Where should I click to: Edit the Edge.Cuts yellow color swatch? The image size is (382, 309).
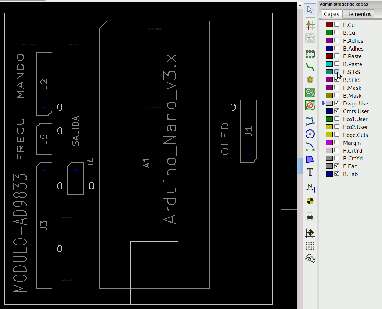click(x=329, y=135)
